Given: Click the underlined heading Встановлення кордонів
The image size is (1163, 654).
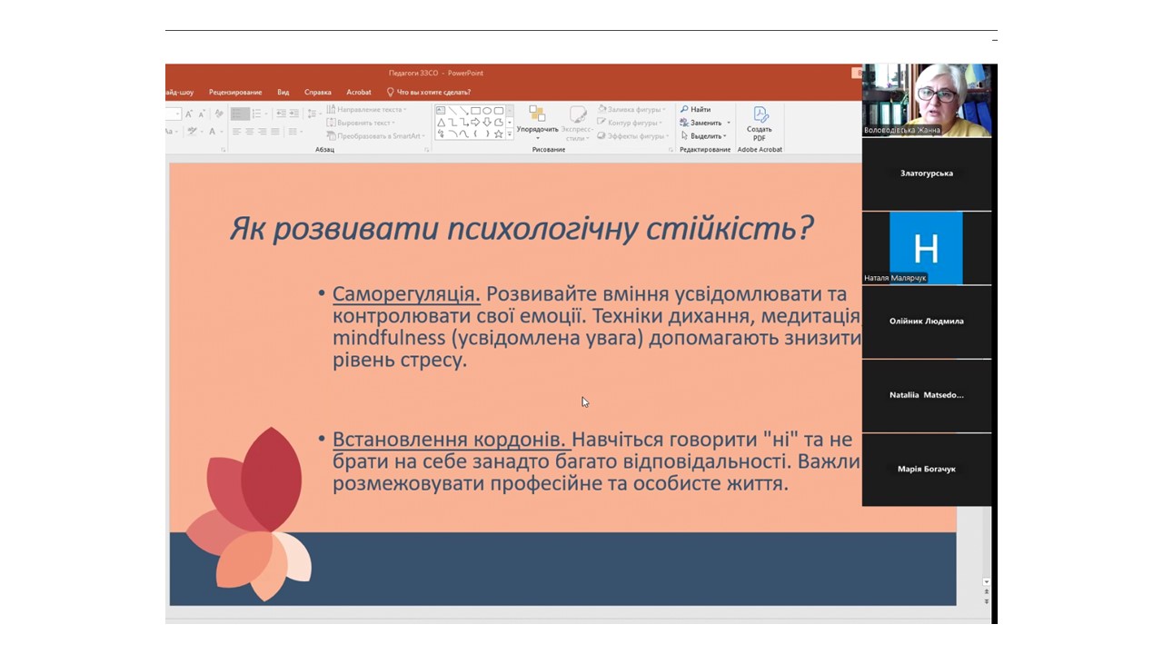Looking at the screenshot, I should tap(451, 440).
